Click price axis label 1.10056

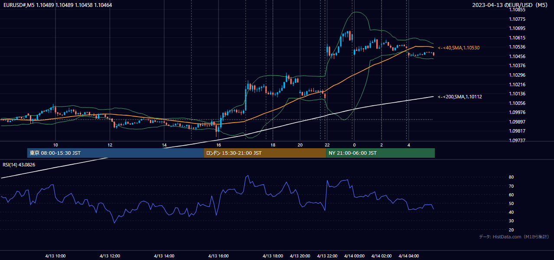[517, 103]
